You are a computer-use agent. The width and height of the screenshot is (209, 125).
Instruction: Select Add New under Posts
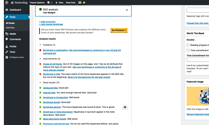pyautogui.click(x=10, y=28)
